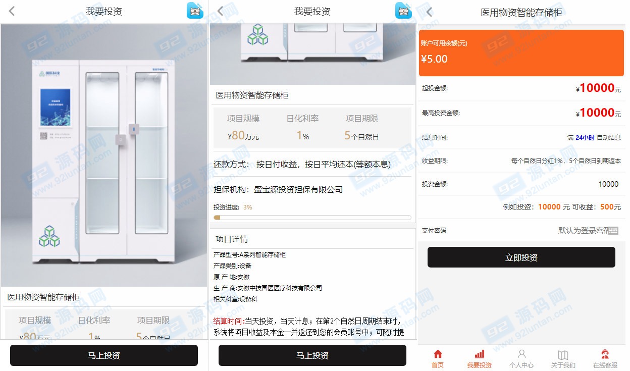Click the 立即投资 button
The height and width of the screenshot is (371, 630).
(x=521, y=257)
